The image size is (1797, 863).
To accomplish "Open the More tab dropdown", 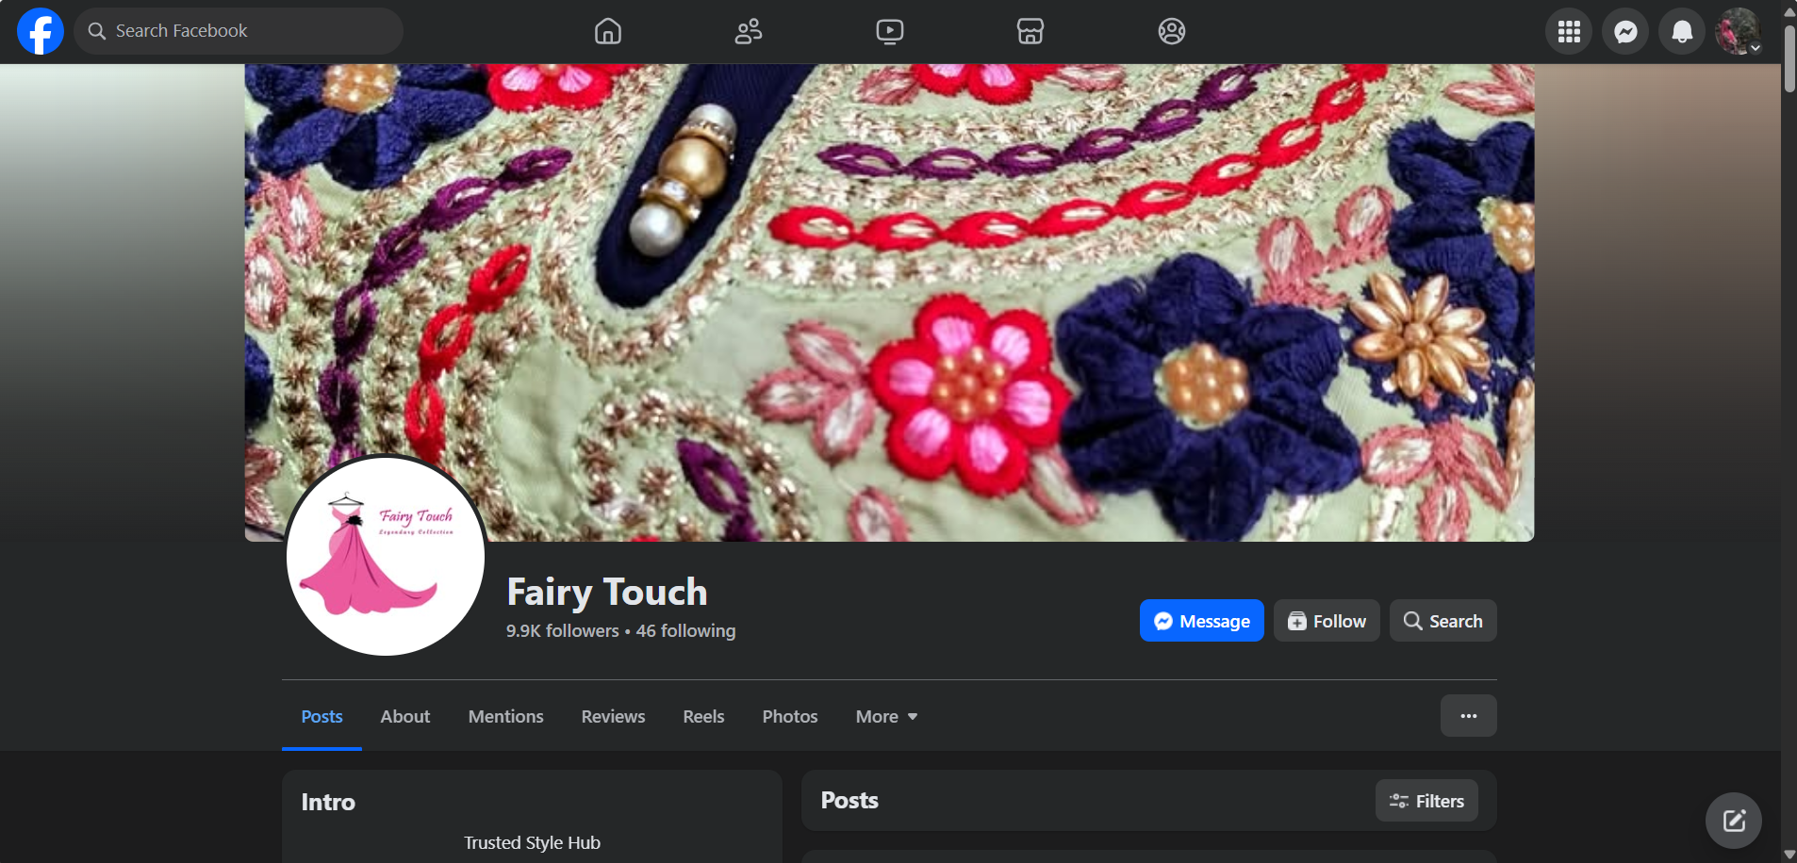I will pyautogui.click(x=884, y=716).
